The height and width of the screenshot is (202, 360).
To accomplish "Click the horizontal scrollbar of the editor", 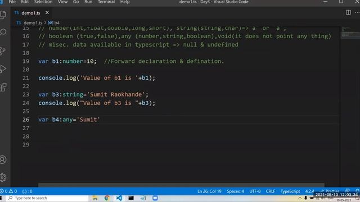I will pos(181,185).
